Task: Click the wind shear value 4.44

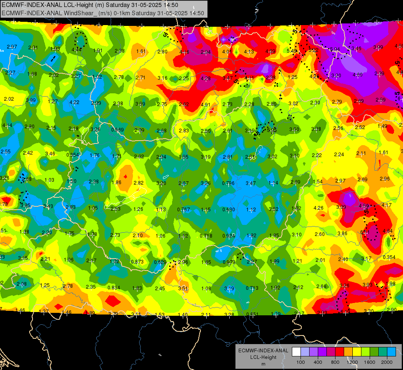Action: pyautogui.click(x=77, y=50)
